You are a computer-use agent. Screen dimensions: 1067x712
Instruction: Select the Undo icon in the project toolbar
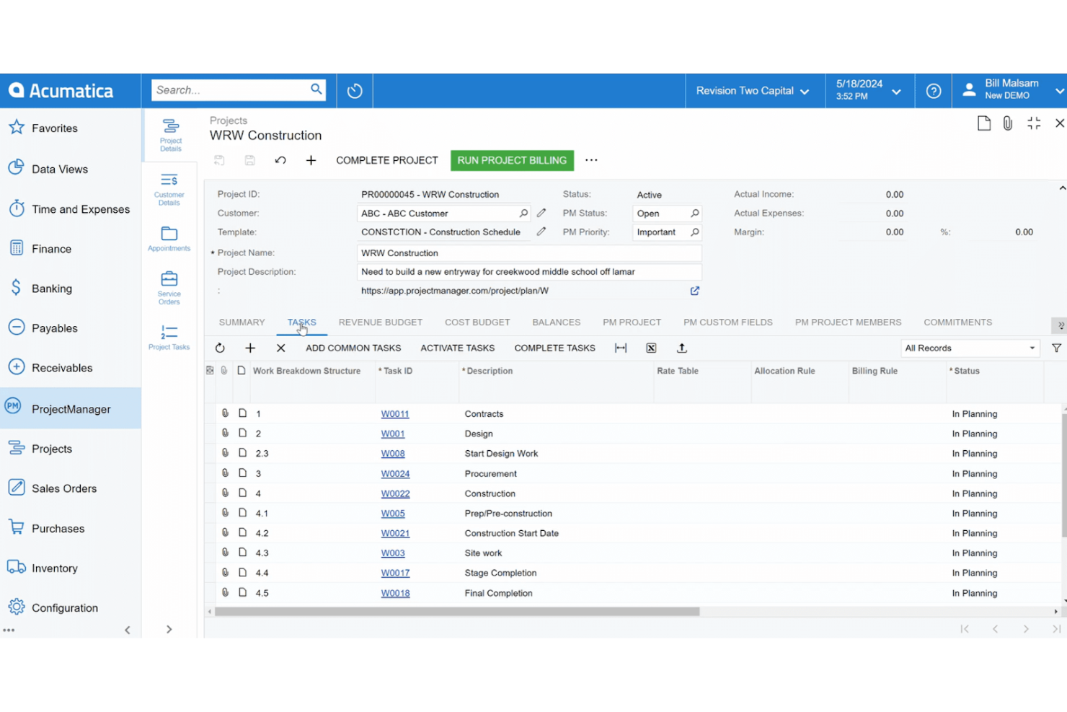tap(280, 160)
